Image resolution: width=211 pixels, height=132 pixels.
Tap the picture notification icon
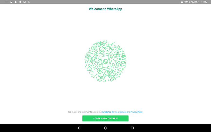[x=25, y=2]
